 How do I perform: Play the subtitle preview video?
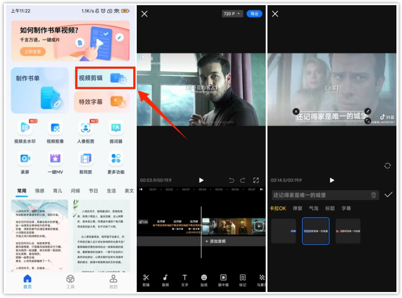click(x=332, y=180)
